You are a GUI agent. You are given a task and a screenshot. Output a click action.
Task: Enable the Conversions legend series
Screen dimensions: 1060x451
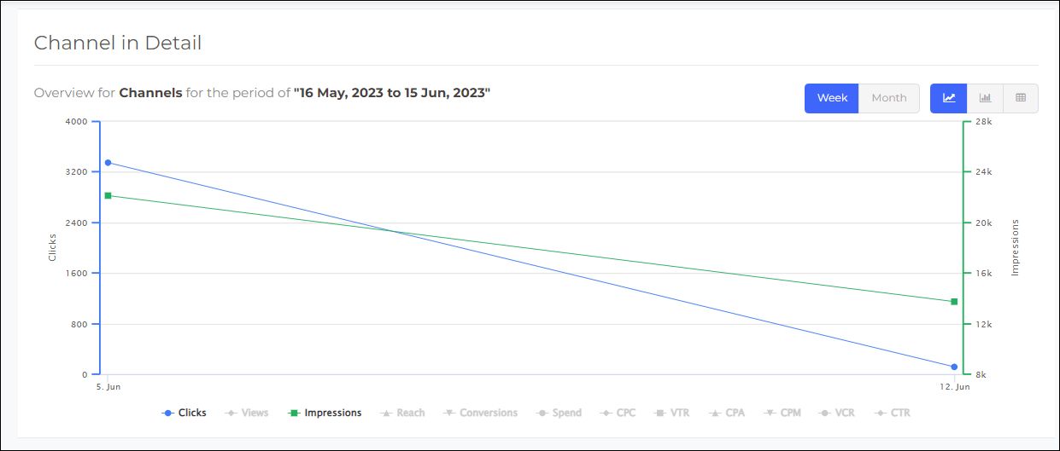point(480,413)
